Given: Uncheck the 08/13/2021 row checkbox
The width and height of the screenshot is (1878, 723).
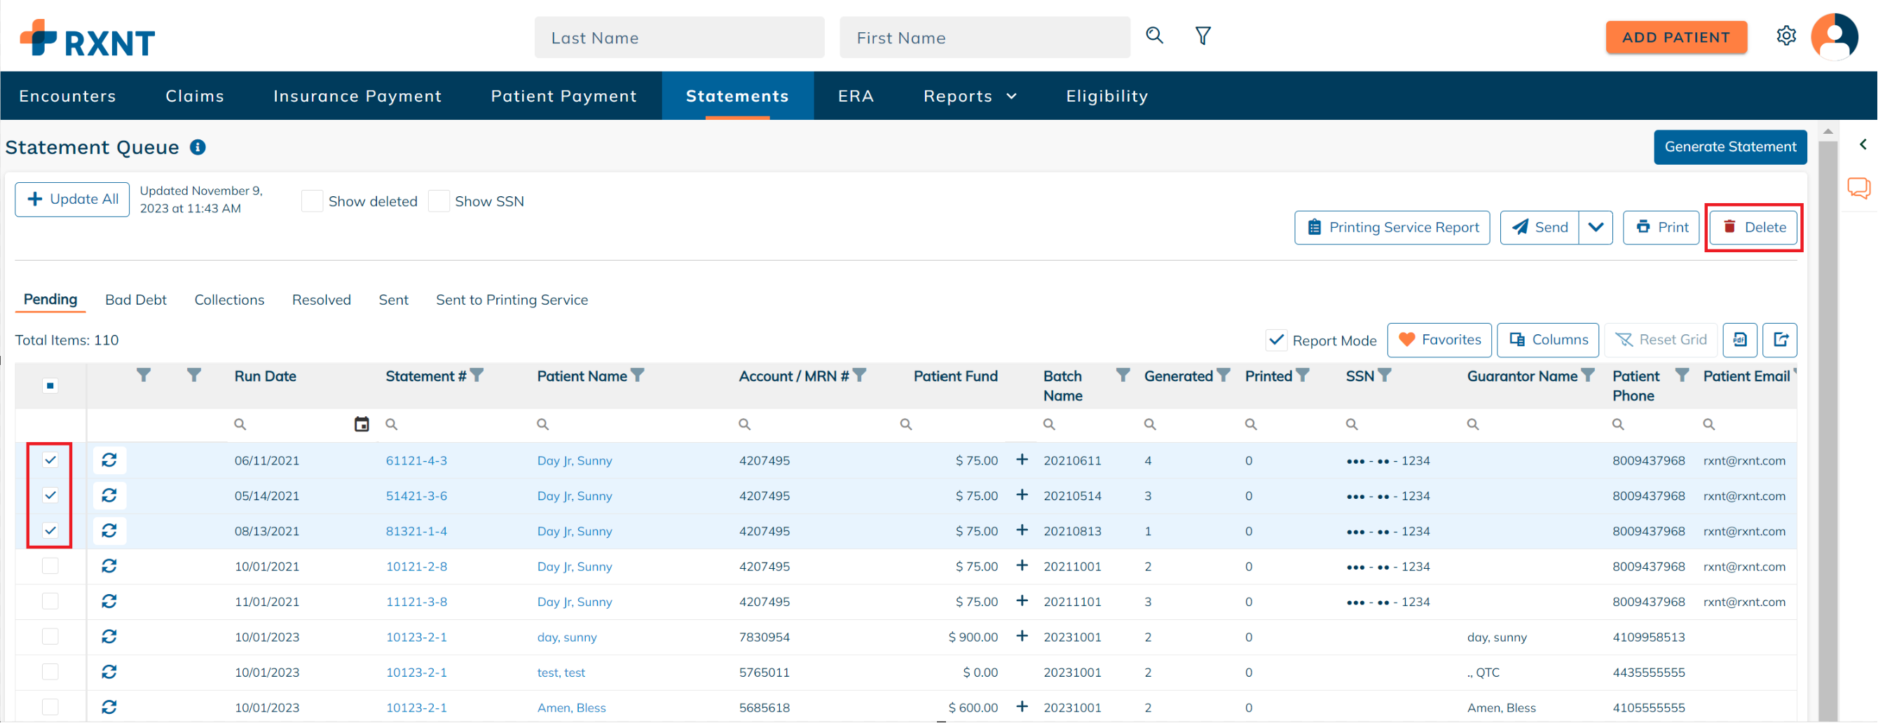Looking at the screenshot, I should (x=50, y=530).
